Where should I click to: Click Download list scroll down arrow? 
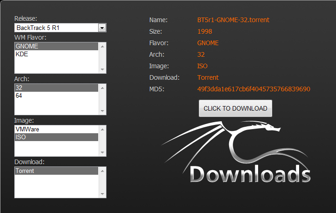point(102,194)
